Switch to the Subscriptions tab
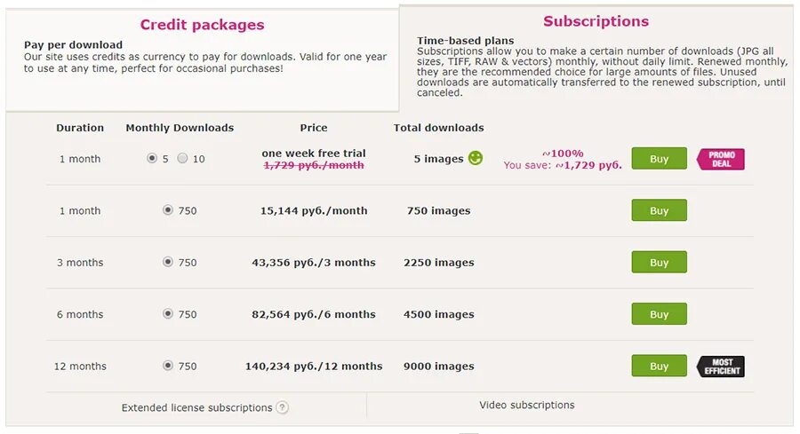The image size is (800, 434). pos(596,21)
